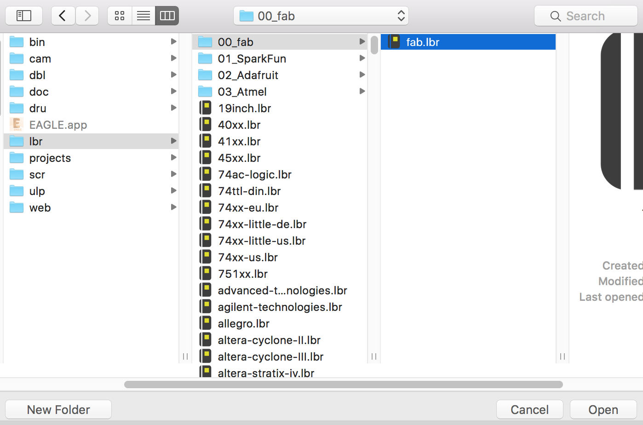Viewport: 643px width, 425px height.
Task: Toggle the sidebar visibility
Action: 24,15
